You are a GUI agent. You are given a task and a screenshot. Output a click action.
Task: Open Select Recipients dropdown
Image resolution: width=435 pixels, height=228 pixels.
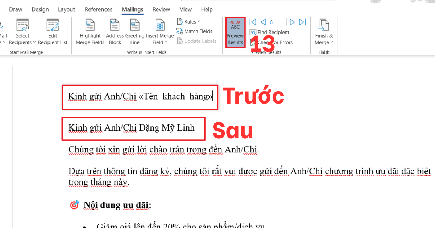tap(22, 32)
